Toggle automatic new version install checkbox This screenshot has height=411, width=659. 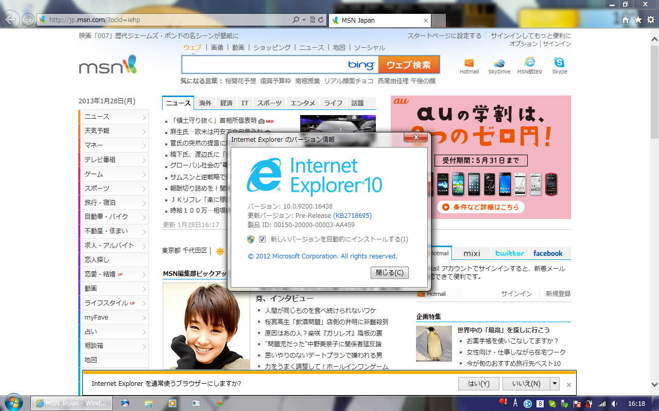(263, 239)
